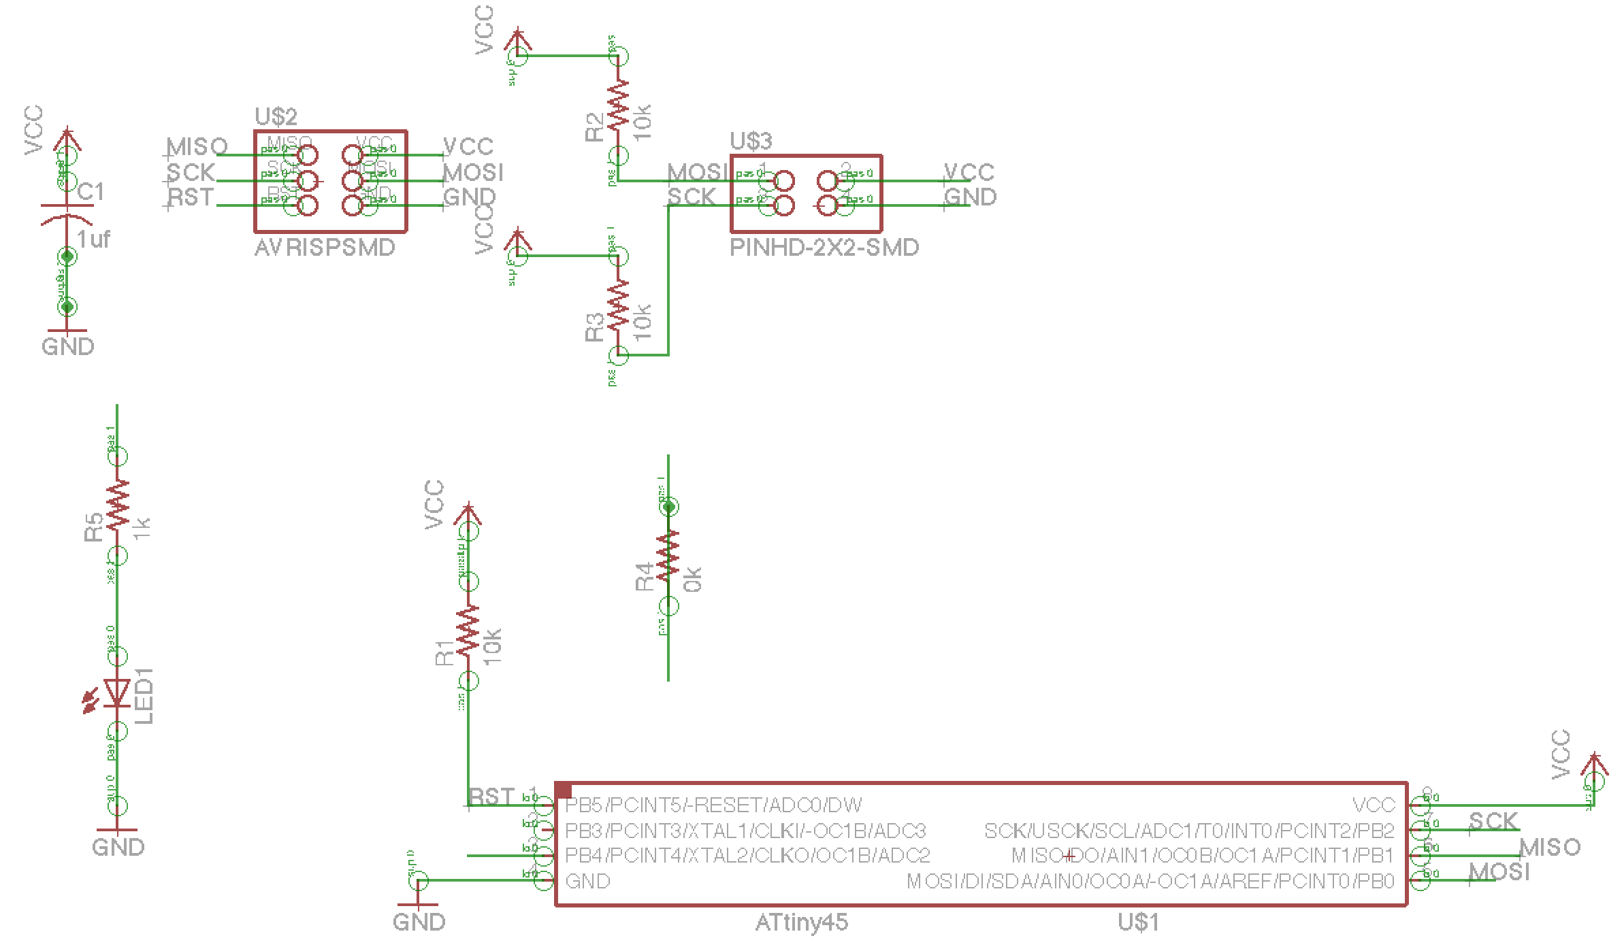Click the SCK net label left of AVRISPSMD
Viewport: 1624px width, 951px height.
point(191,172)
